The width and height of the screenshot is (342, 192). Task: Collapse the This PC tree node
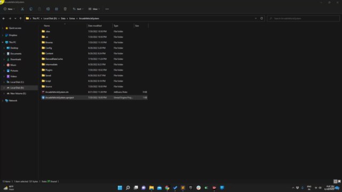click(3, 42)
